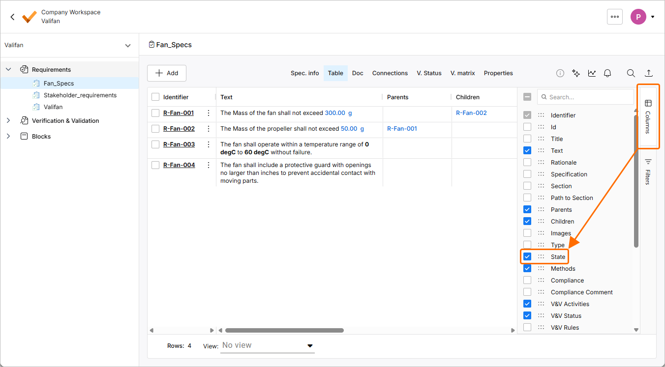Viewport: 665px width, 367px height.
Task: Click the search magnifier icon in toolbar
Action: click(631, 73)
